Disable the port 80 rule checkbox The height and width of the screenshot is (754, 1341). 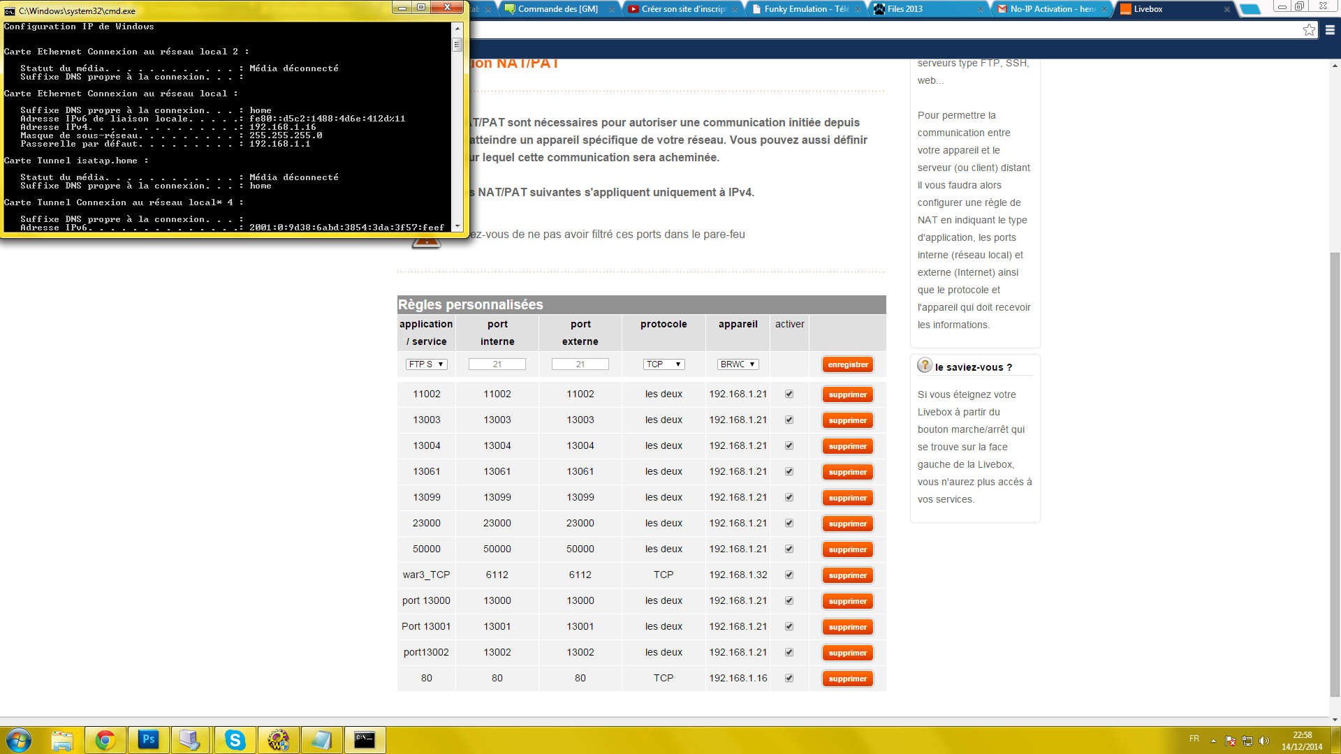click(x=789, y=678)
